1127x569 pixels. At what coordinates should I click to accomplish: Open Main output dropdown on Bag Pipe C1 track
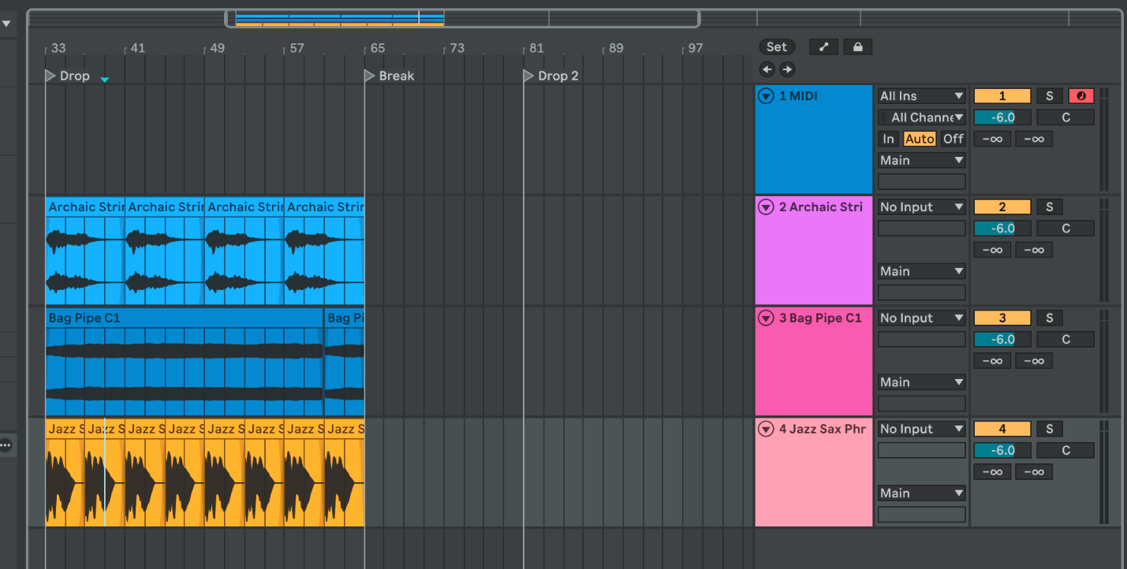pos(922,382)
